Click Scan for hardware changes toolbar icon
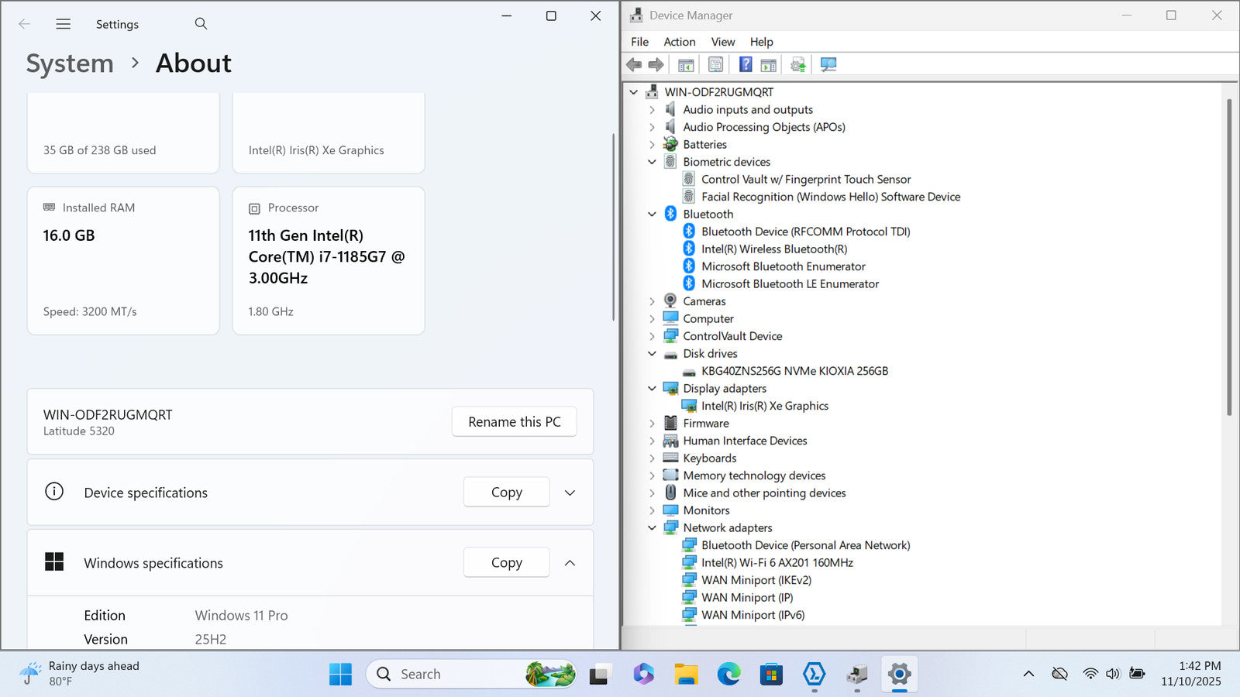Image resolution: width=1240 pixels, height=697 pixels. point(828,65)
